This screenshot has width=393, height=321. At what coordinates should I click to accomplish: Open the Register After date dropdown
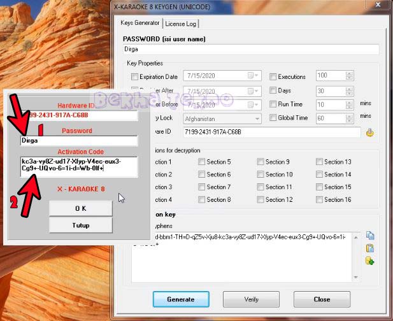point(253,91)
